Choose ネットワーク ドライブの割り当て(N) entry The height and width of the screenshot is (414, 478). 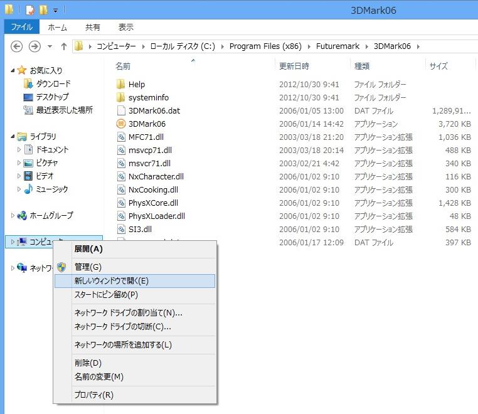pos(135,313)
